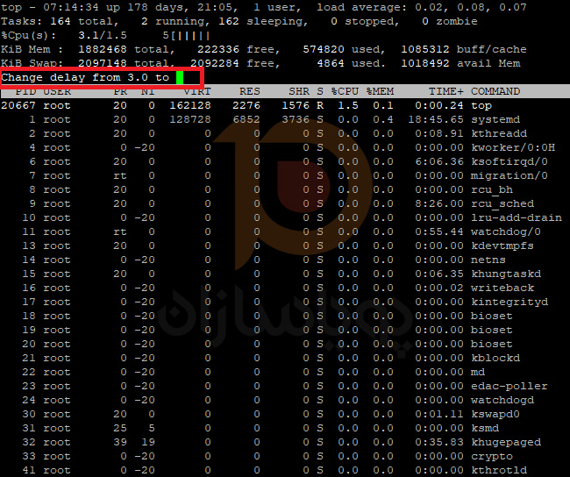Select the kthreadd process name
570x477 pixels.
[499, 133]
